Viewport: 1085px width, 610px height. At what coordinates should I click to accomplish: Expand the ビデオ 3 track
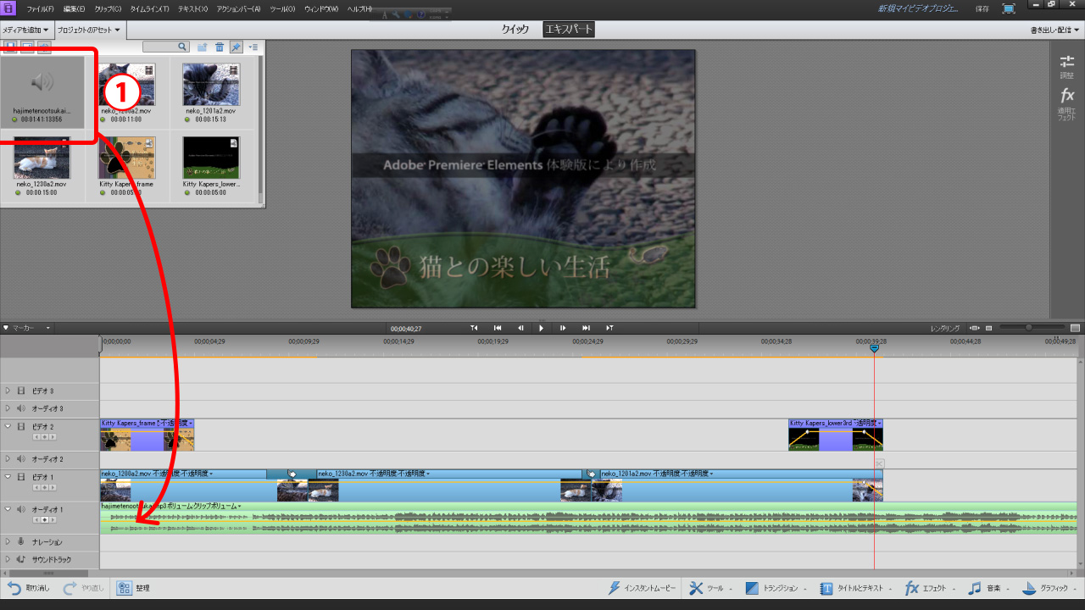tap(8, 391)
